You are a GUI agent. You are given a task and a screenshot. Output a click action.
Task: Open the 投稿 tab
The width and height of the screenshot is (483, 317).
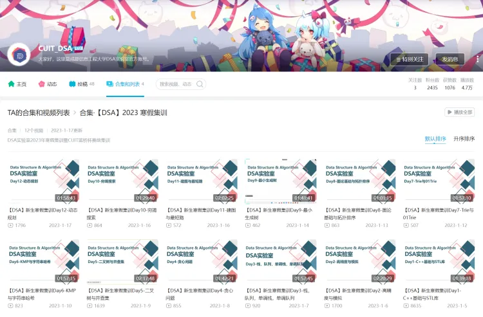[82, 84]
